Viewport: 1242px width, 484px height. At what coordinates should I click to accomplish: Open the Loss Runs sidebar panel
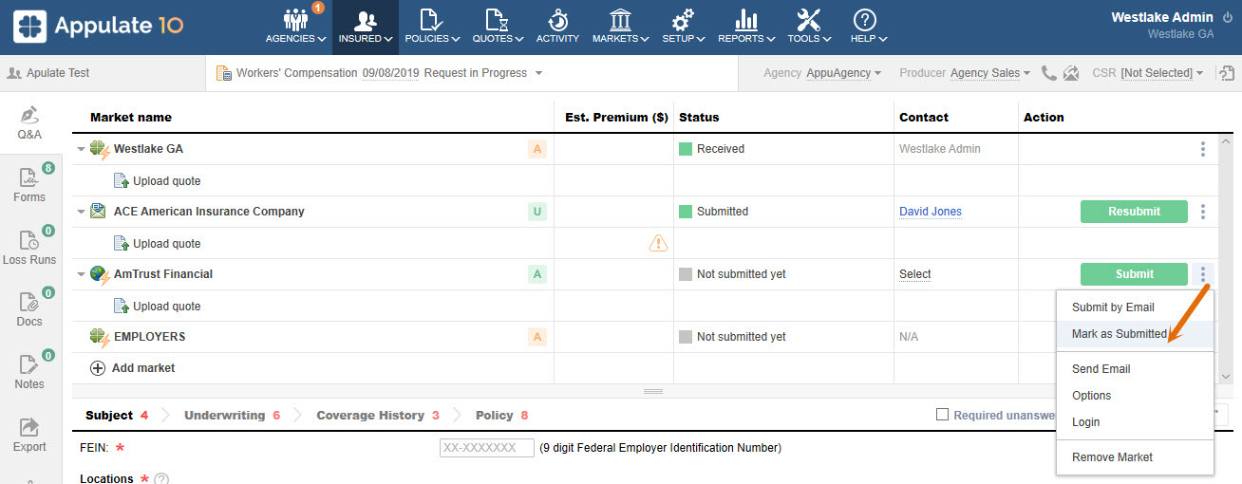coord(29,247)
